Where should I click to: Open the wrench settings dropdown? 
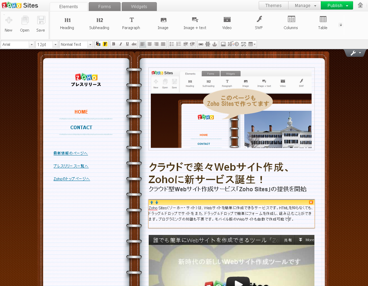356,53
